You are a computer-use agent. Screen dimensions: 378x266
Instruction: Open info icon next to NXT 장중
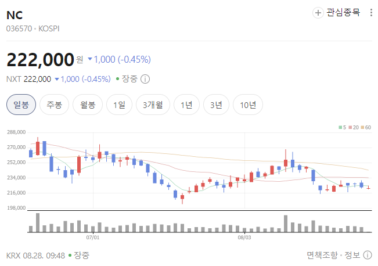coord(145,79)
